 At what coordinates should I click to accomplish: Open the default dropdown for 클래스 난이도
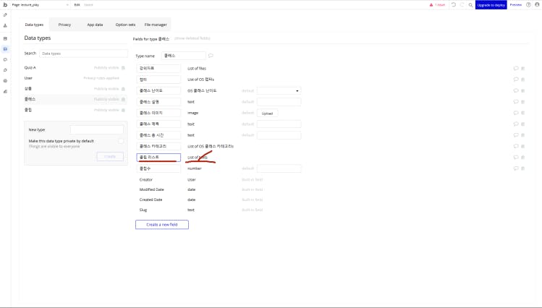[279, 91]
